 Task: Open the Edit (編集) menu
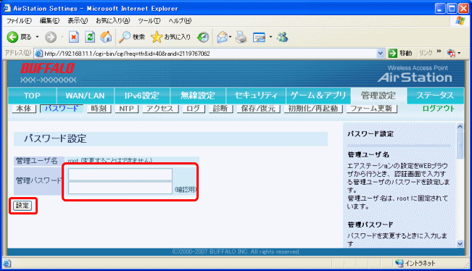pyautogui.click(x=49, y=21)
